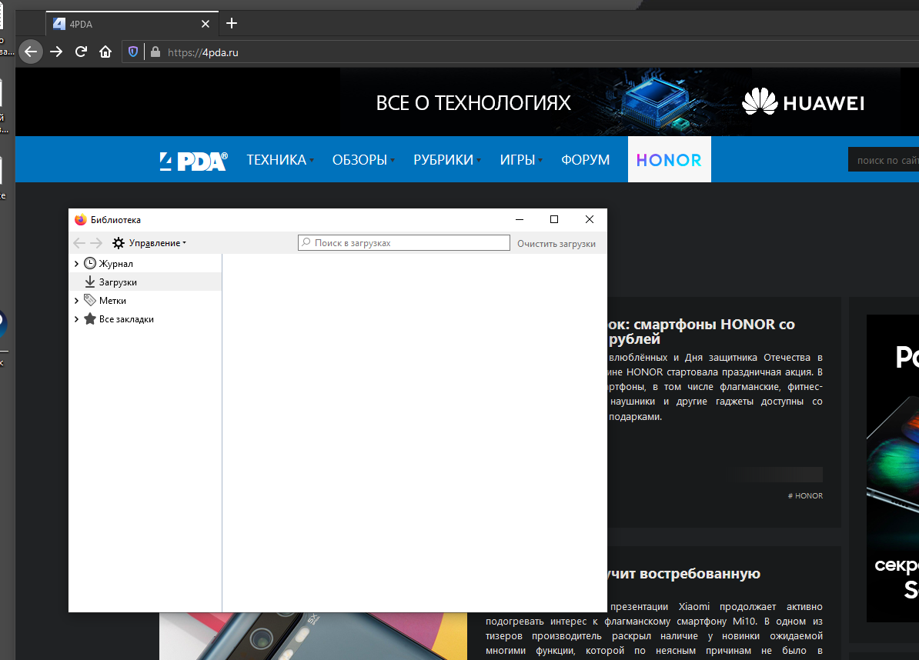Expand the Журнал tree node
919x660 pixels.
pos(76,264)
